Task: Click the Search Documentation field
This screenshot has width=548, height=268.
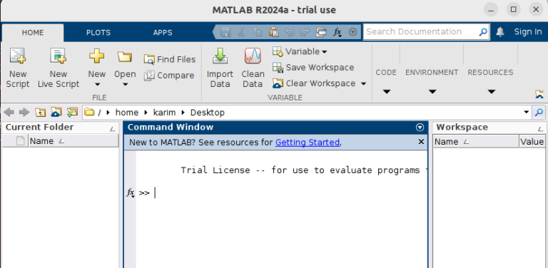Action: click(421, 32)
